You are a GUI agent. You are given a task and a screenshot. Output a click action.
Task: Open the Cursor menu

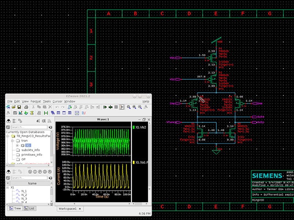pos(57,101)
